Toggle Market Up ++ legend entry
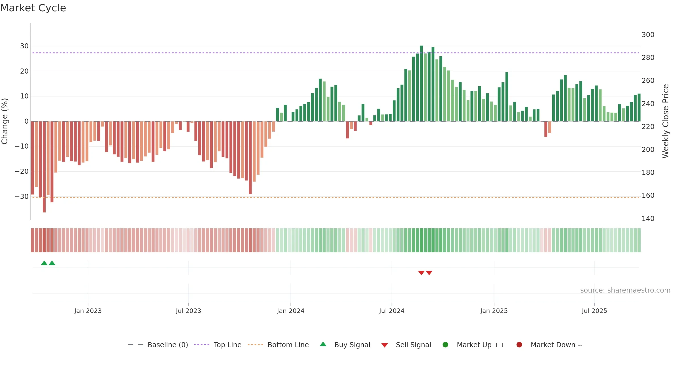The width and height of the screenshot is (680, 382). [474, 345]
